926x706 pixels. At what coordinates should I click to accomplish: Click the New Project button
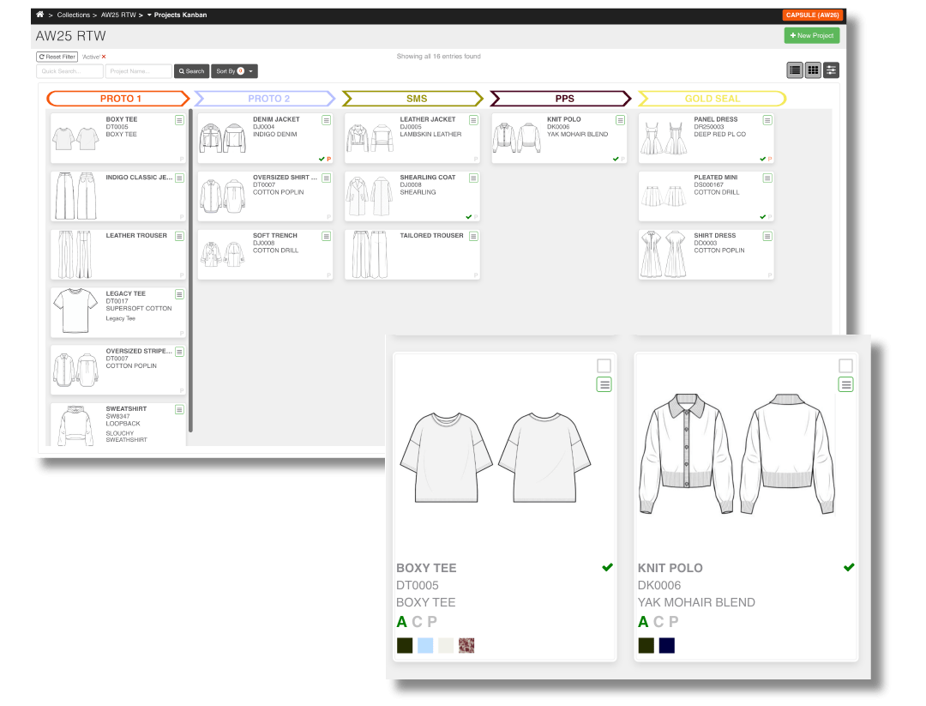811,35
